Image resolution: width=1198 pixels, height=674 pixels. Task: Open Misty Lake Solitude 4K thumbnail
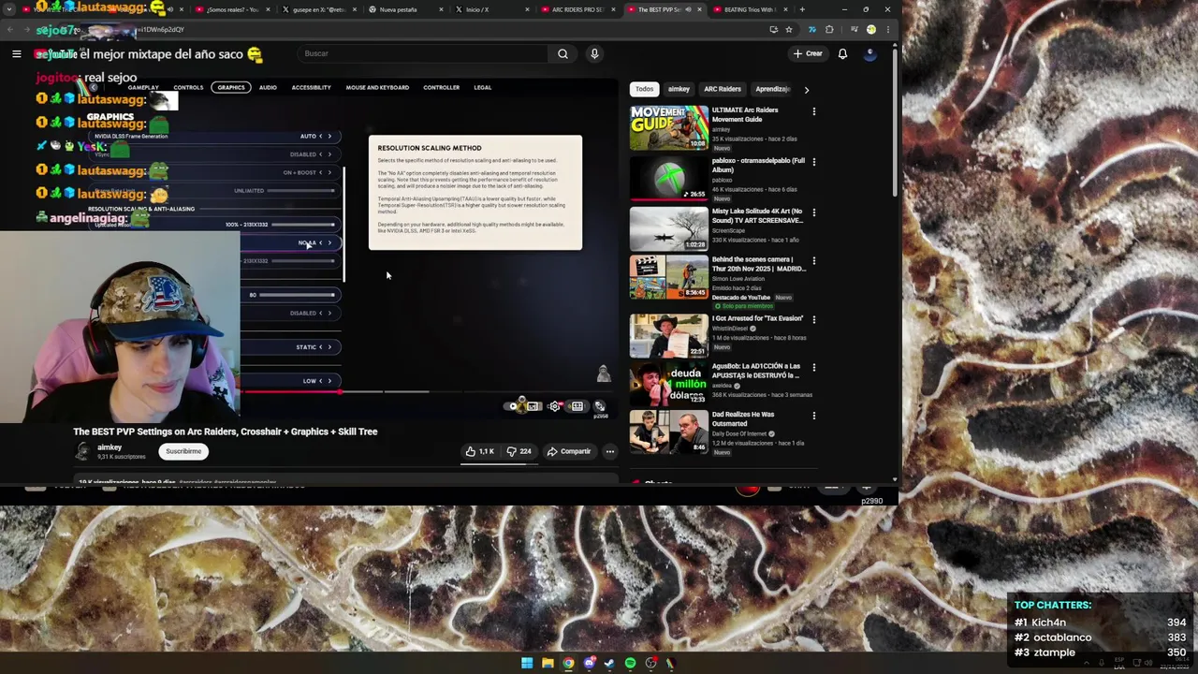(x=668, y=229)
